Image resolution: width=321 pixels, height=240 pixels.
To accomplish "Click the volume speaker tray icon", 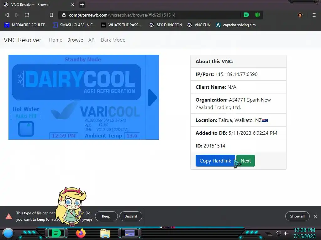I will pyautogui.click(x=286, y=233).
